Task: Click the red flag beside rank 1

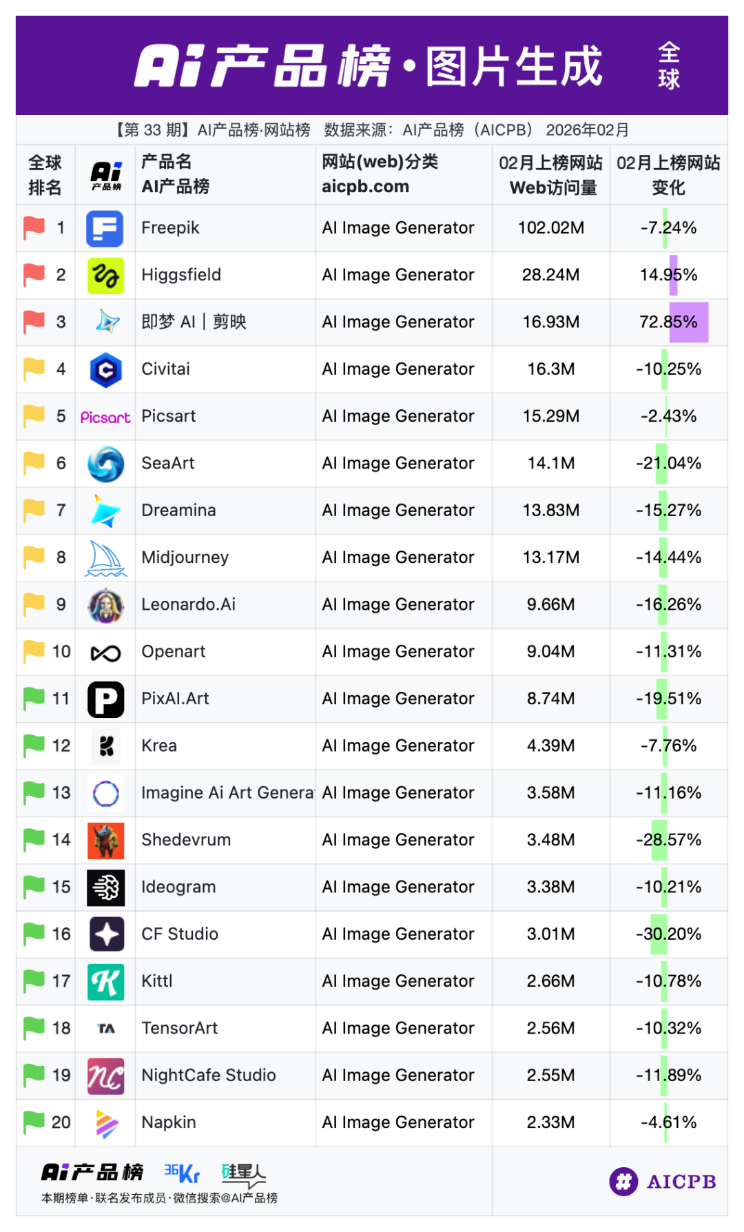Action: tap(34, 227)
